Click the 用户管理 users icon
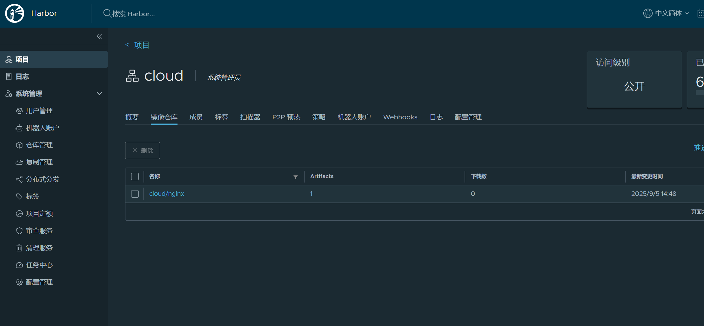 pyautogui.click(x=19, y=111)
